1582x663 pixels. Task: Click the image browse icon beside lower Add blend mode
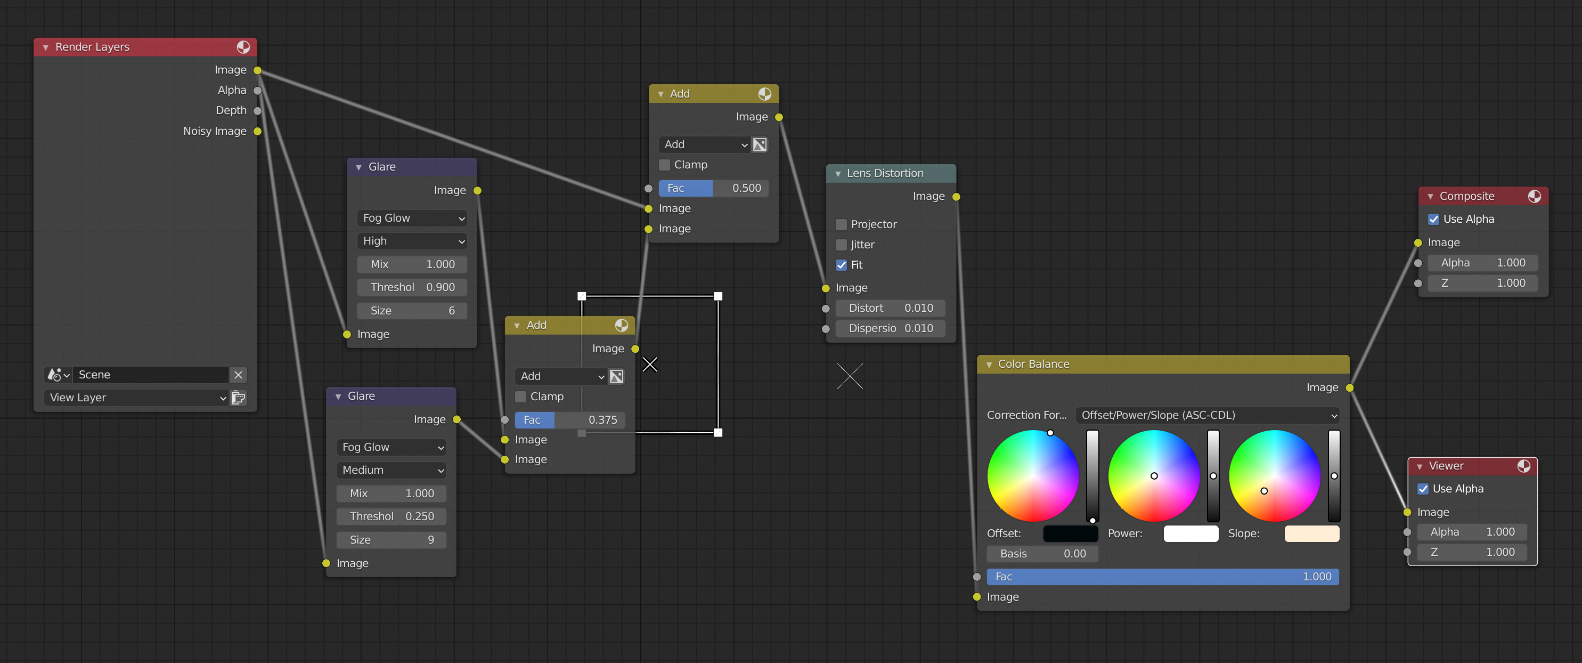coord(616,376)
